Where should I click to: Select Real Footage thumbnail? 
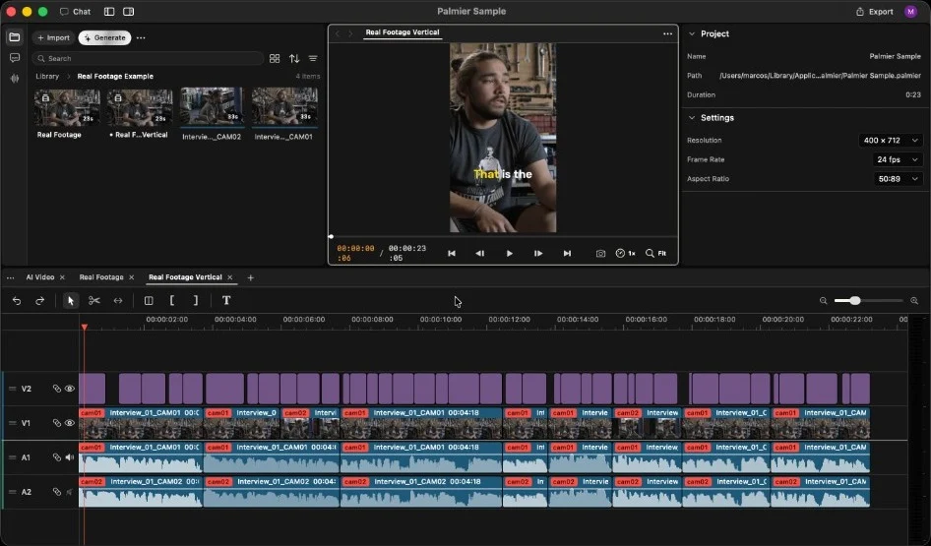click(x=67, y=107)
